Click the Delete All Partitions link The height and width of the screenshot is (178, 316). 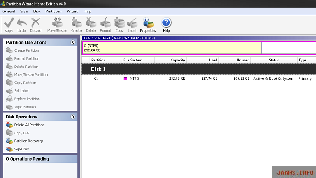tap(29, 125)
